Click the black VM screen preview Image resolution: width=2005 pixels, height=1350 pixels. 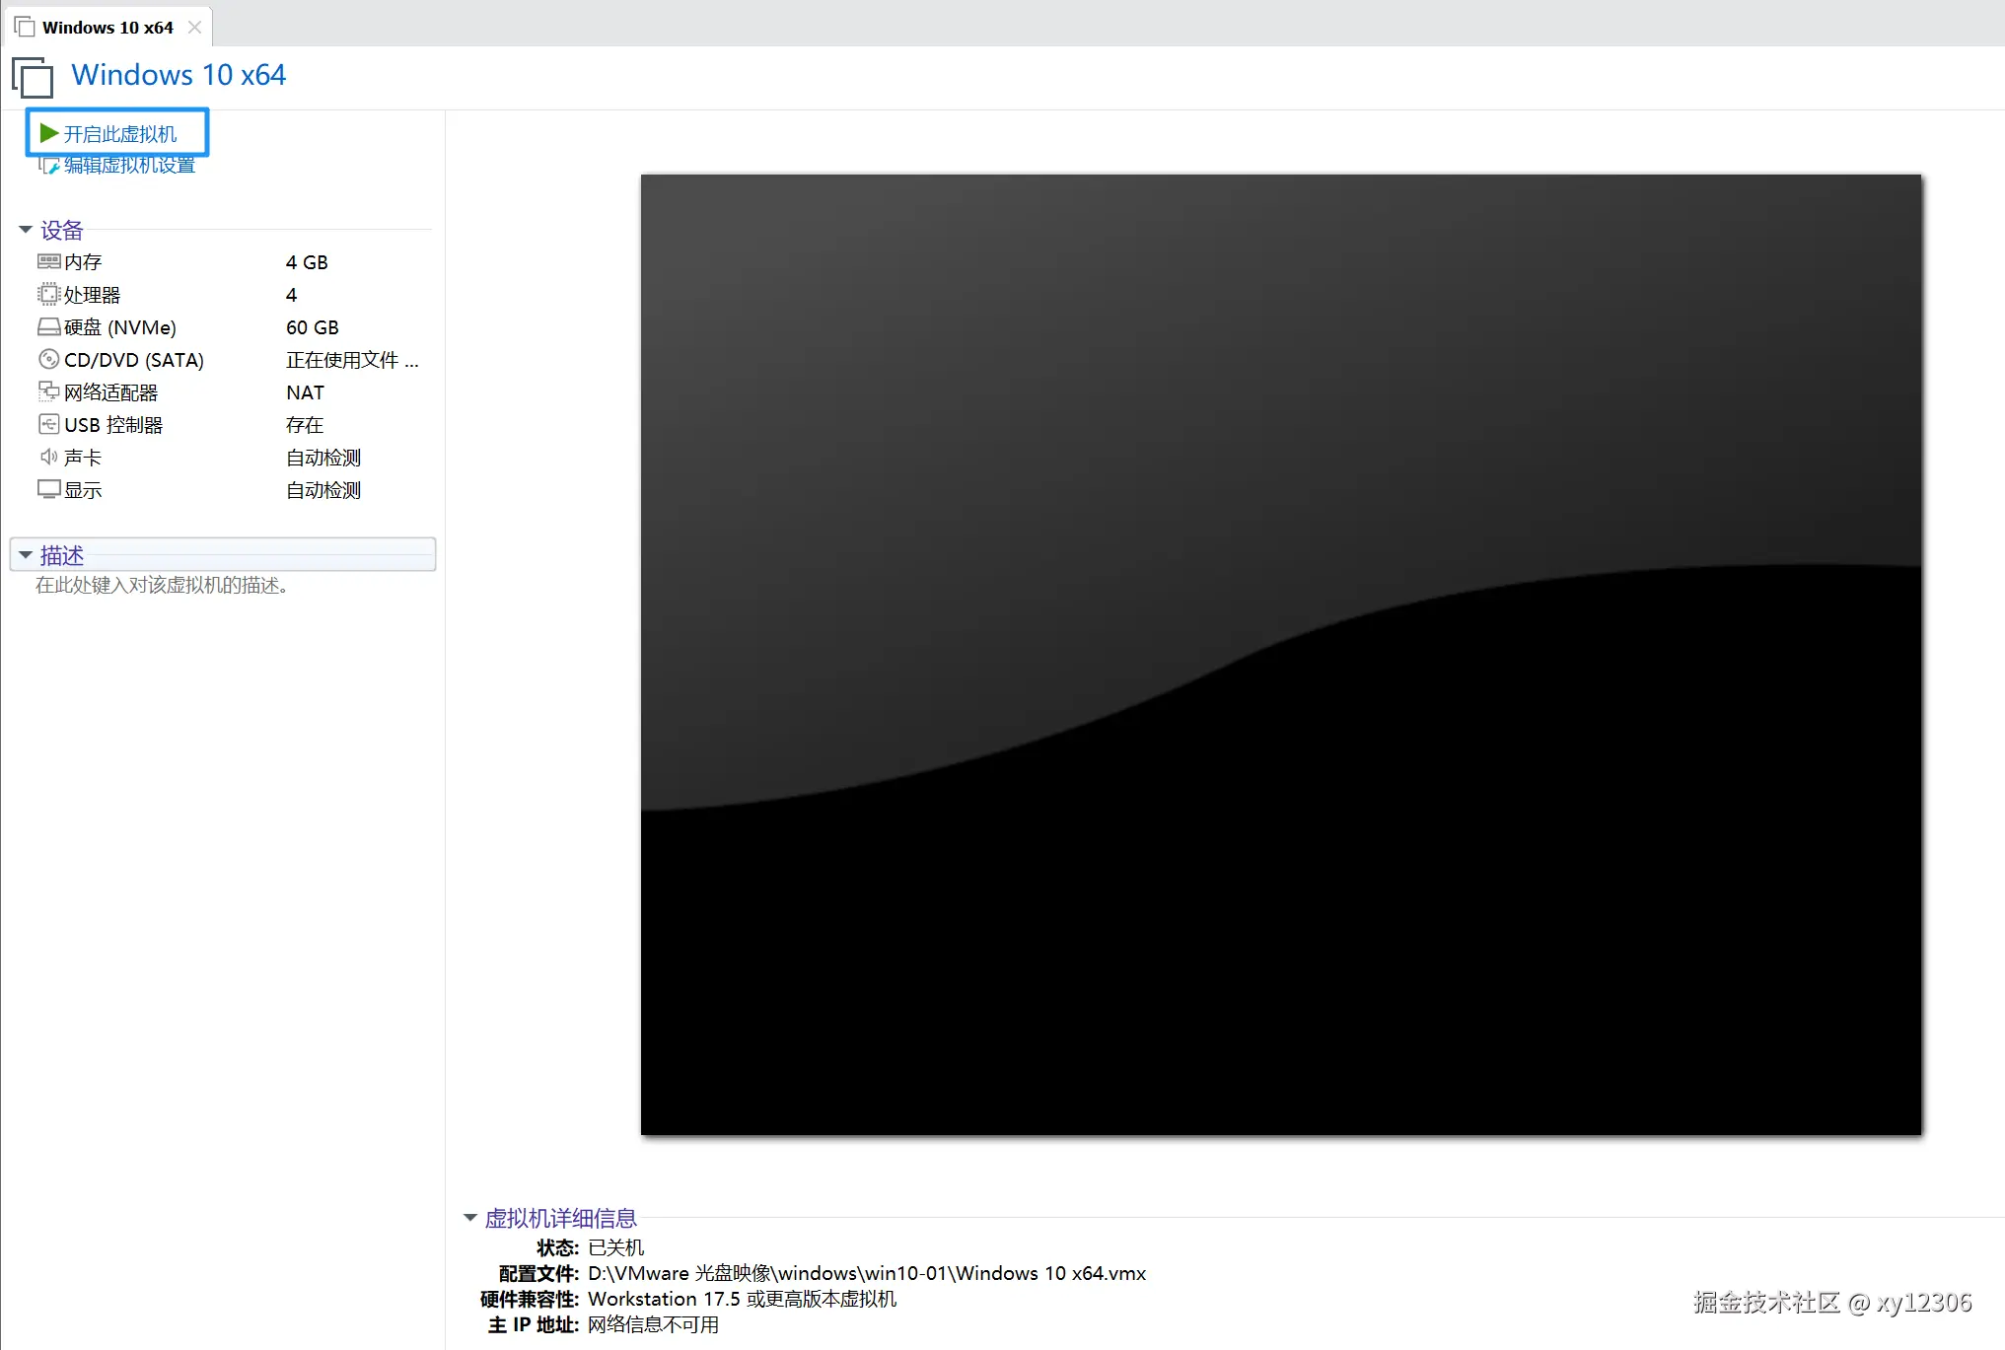pyautogui.click(x=1280, y=654)
